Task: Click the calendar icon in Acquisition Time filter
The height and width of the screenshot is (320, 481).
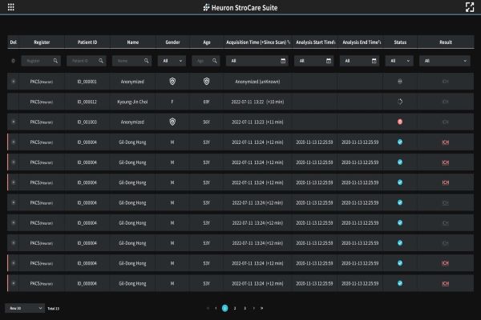Action: [282, 61]
